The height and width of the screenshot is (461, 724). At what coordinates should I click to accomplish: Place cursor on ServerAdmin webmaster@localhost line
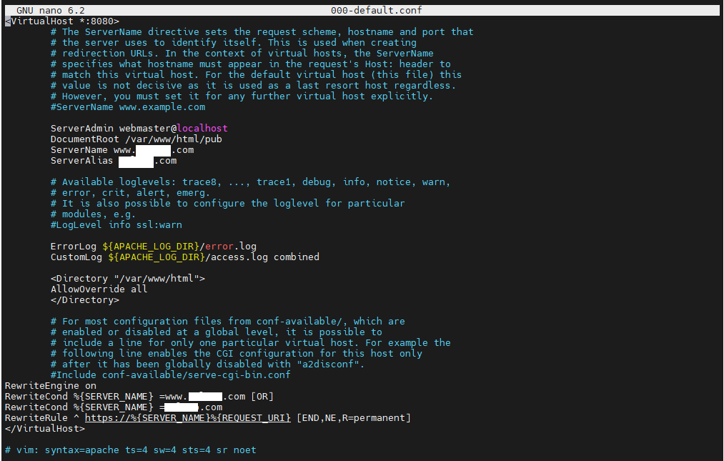[139, 128]
